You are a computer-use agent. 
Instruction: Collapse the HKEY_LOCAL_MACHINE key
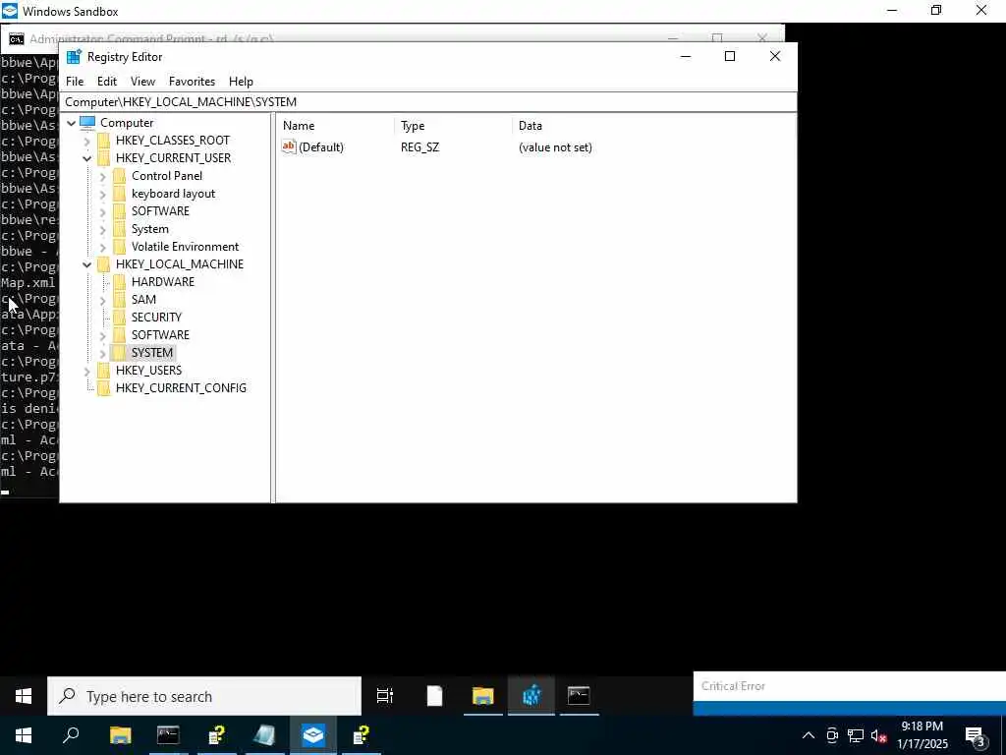tap(87, 264)
